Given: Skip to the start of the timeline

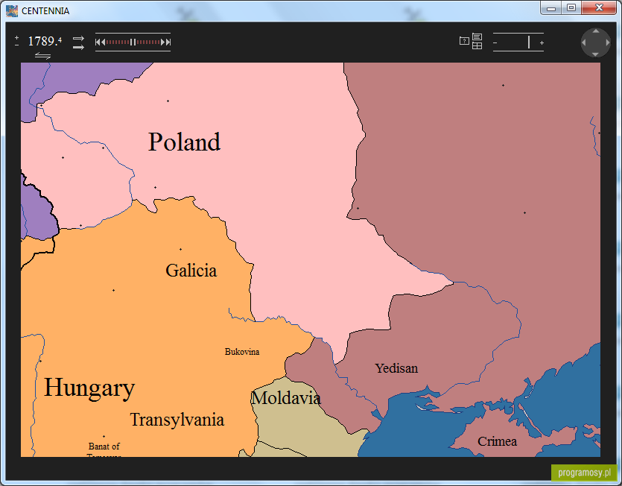Looking at the screenshot, I should coord(98,42).
